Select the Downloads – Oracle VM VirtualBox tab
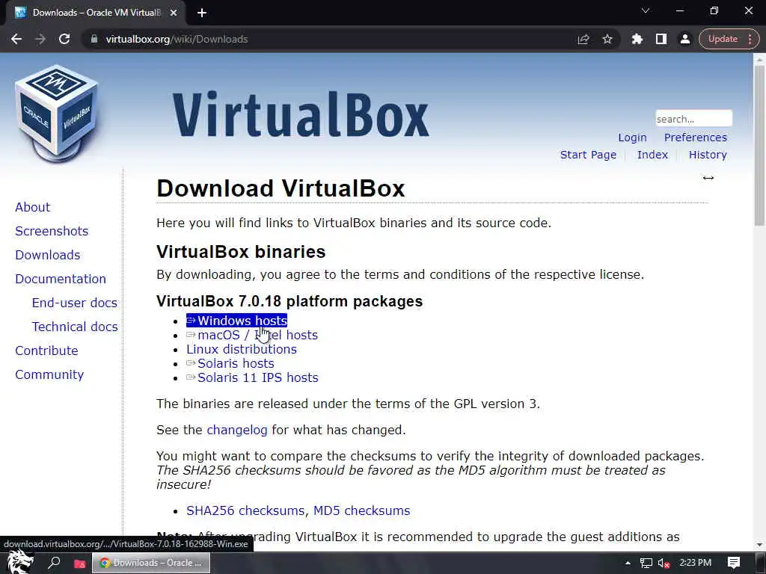Screen dimensions: 766x574 [x=95, y=13]
